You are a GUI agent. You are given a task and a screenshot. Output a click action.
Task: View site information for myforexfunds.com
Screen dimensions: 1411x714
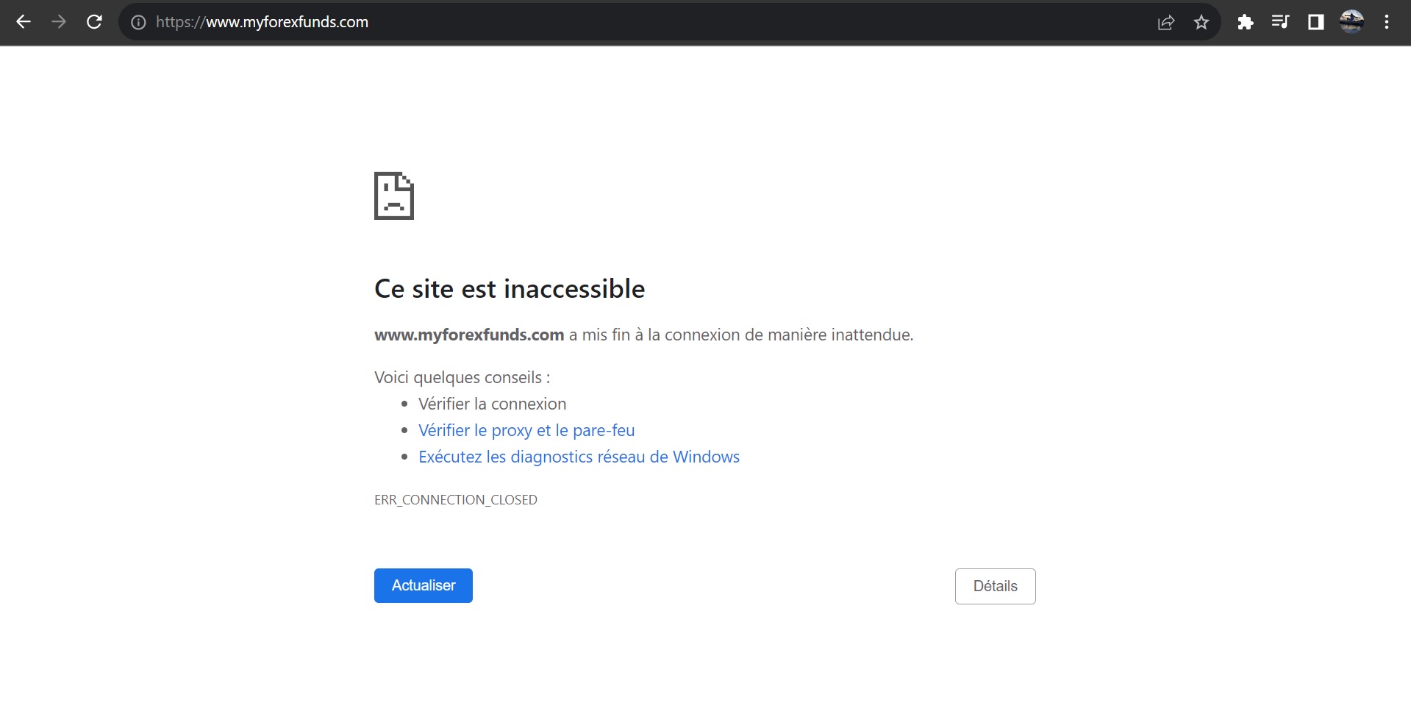pos(138,22)
